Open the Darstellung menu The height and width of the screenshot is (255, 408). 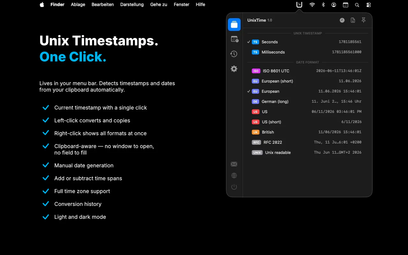(132, 4)
